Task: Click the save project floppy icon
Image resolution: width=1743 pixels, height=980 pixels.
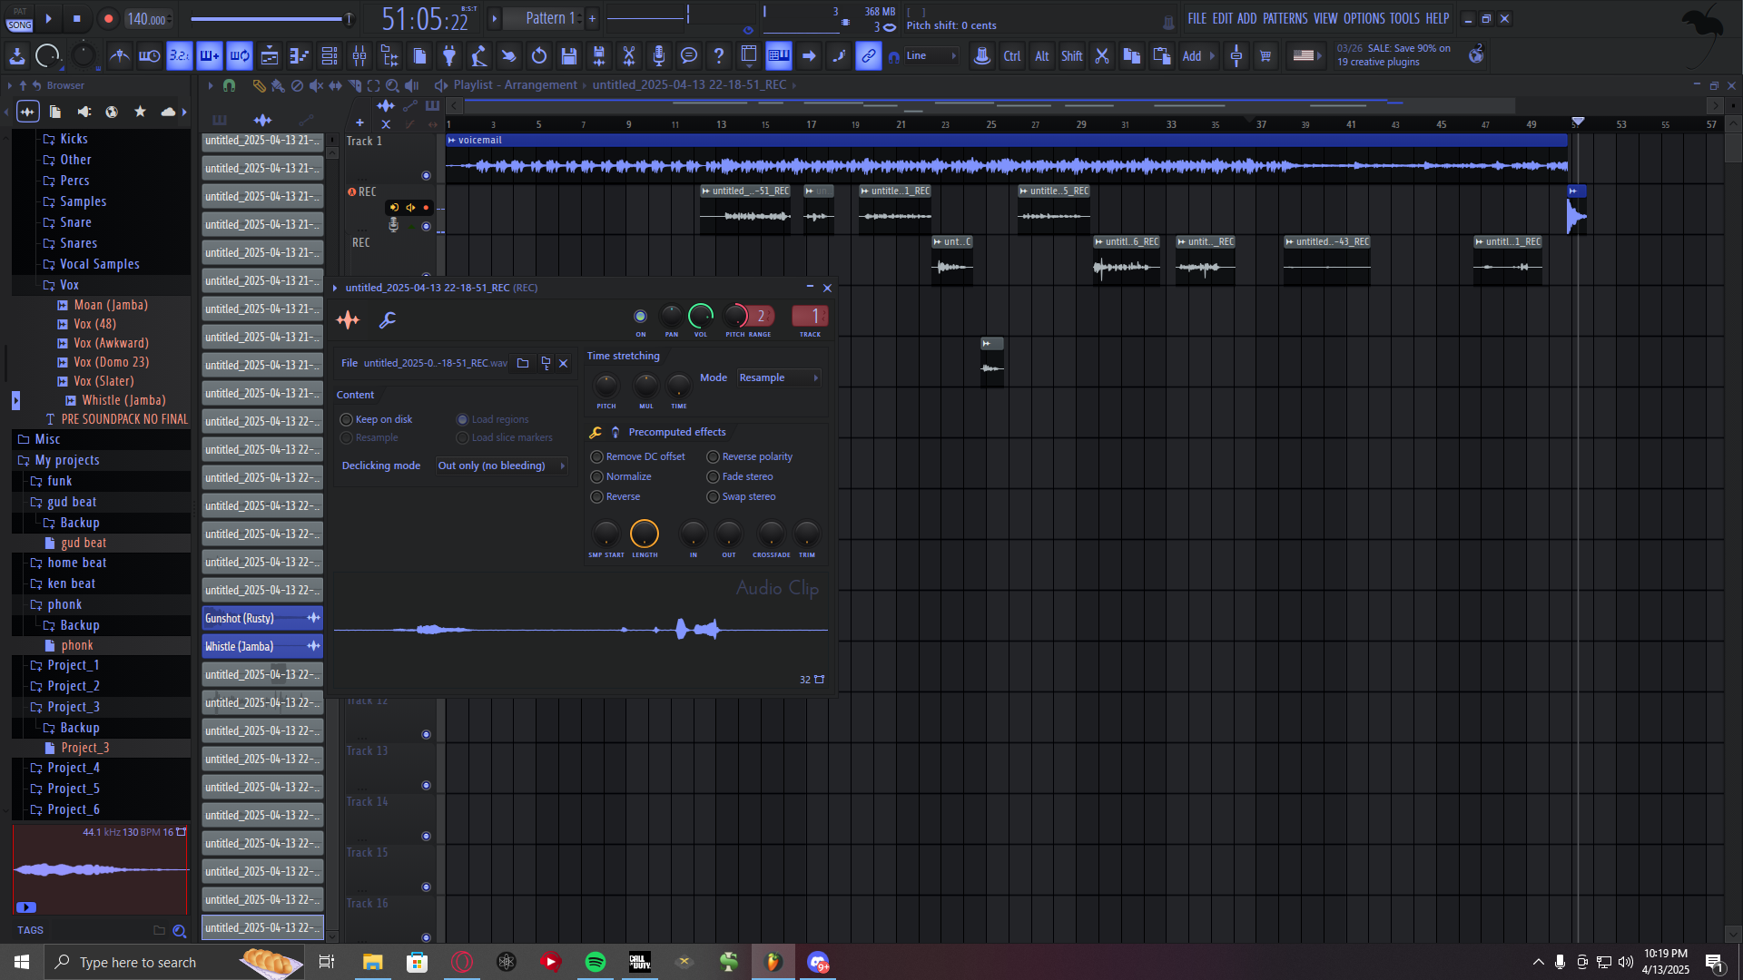Action: pyautogui.click(x=569, y=56)
